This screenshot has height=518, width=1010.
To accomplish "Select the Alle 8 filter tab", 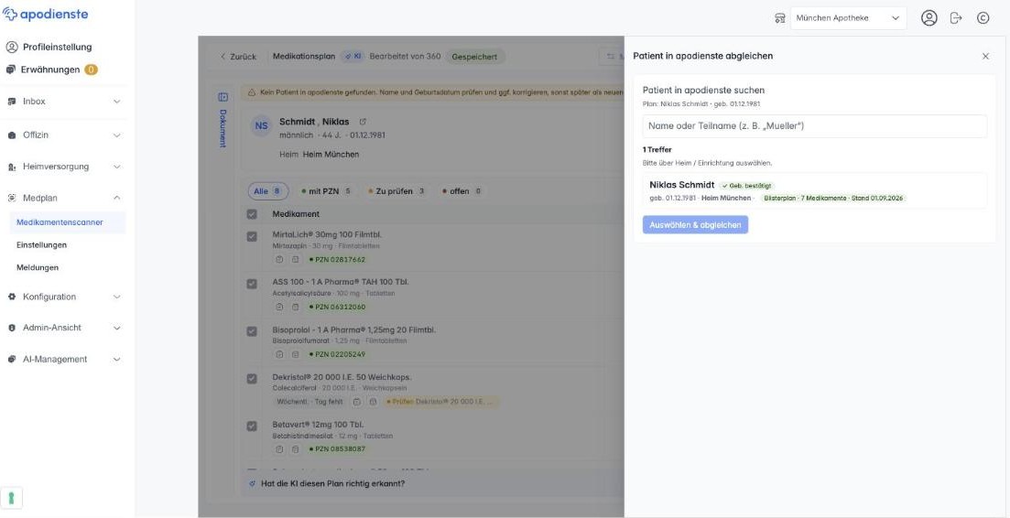I will [268, 191].
